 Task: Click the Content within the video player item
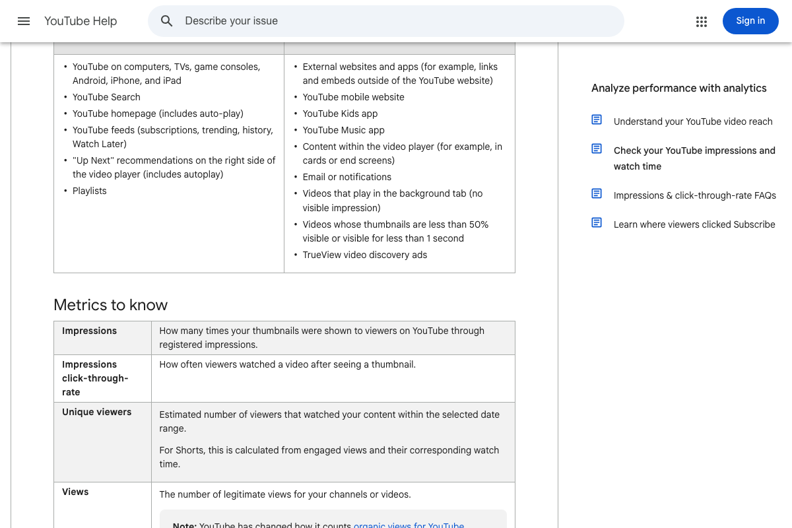point(402,153)
